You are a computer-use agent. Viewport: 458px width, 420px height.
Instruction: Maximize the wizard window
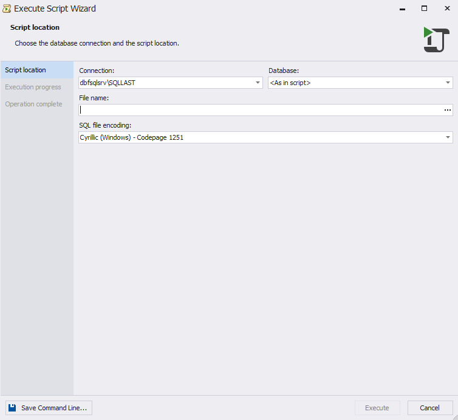[x=424, y=9]
